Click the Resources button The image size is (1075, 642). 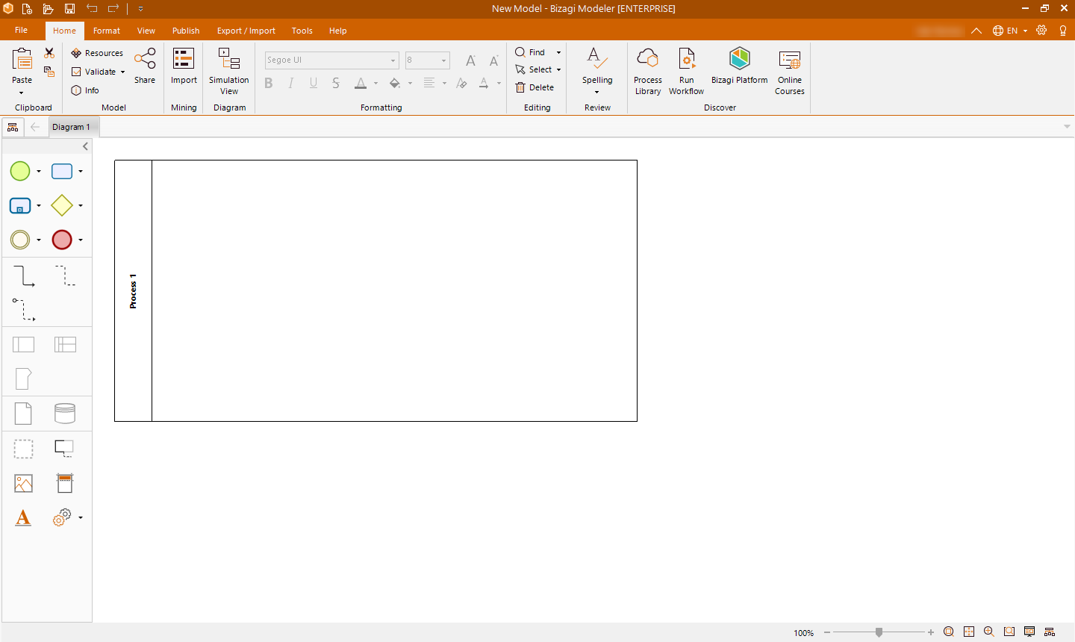click(97, 53)
